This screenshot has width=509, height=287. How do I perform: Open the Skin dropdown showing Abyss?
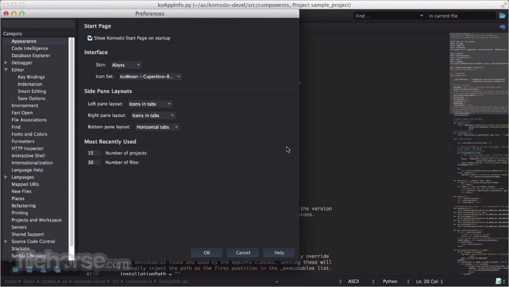point(126,65)
